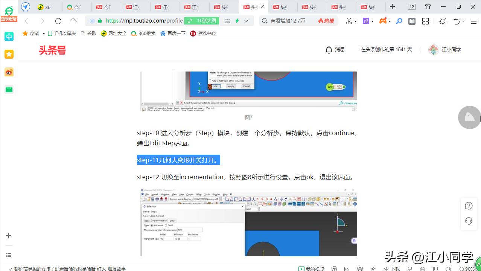Open the 收藏 bookmarks dropdown arrow
This screenshot has height=271, width=481.
point(43,33)
